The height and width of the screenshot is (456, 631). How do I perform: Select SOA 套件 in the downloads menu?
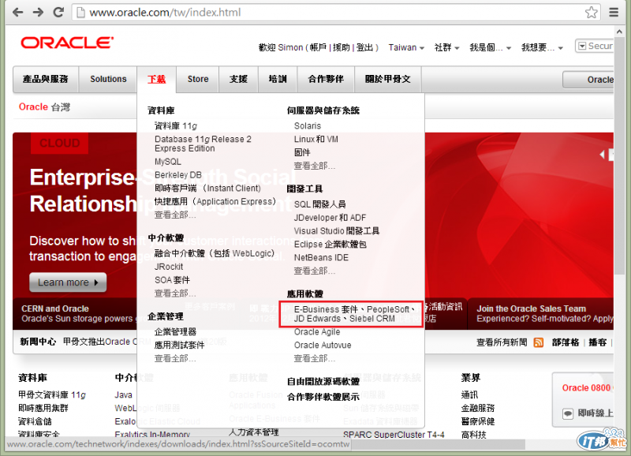pyautogui.click(x=172, y=280)
